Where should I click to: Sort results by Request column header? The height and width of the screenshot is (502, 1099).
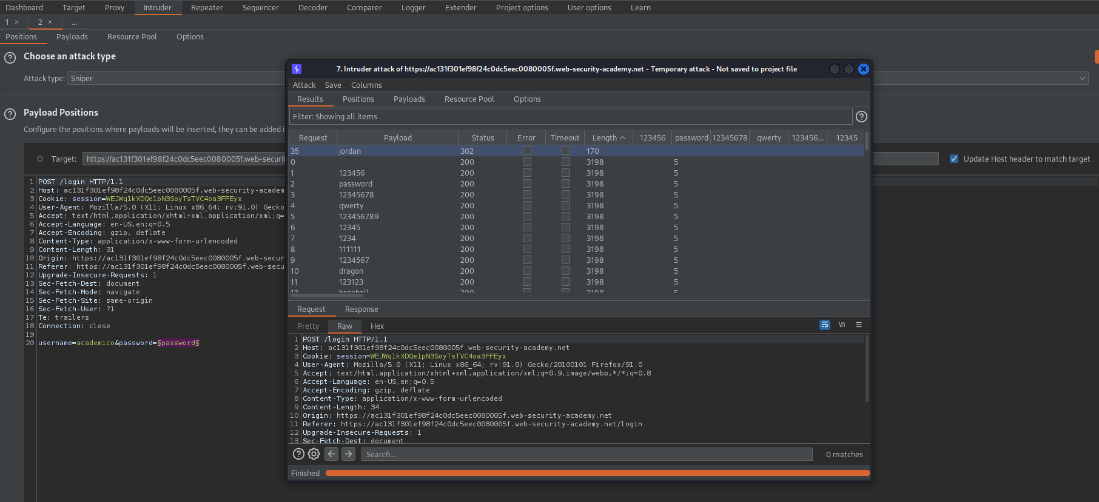[313, 138]
